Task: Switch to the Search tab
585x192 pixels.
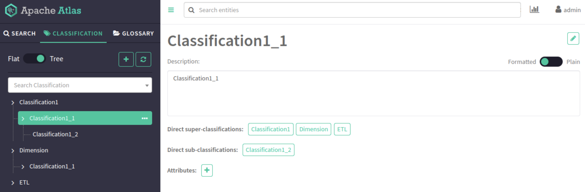Action: [20, 33]
